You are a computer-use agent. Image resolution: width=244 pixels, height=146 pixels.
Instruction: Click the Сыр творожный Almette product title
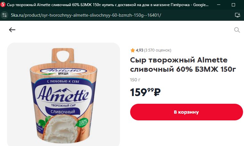[183, 64]
